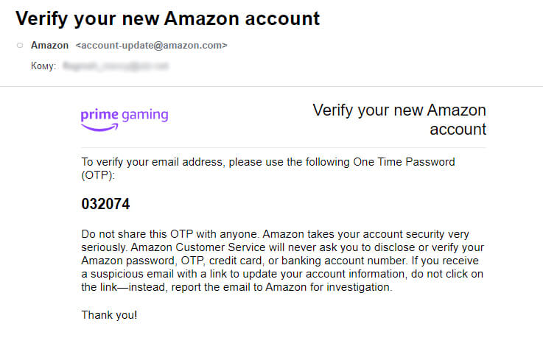Click the bold email subject title at top
543x346 pixels.
tap(168, 18)
